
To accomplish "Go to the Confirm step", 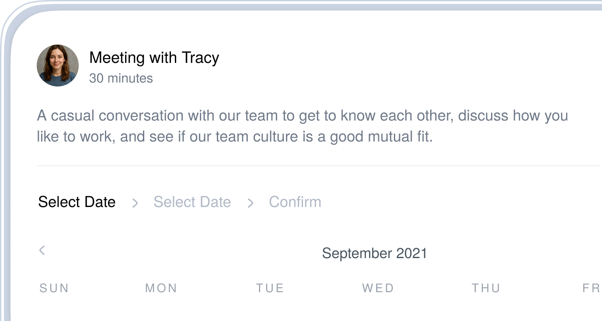I will 295,202.
